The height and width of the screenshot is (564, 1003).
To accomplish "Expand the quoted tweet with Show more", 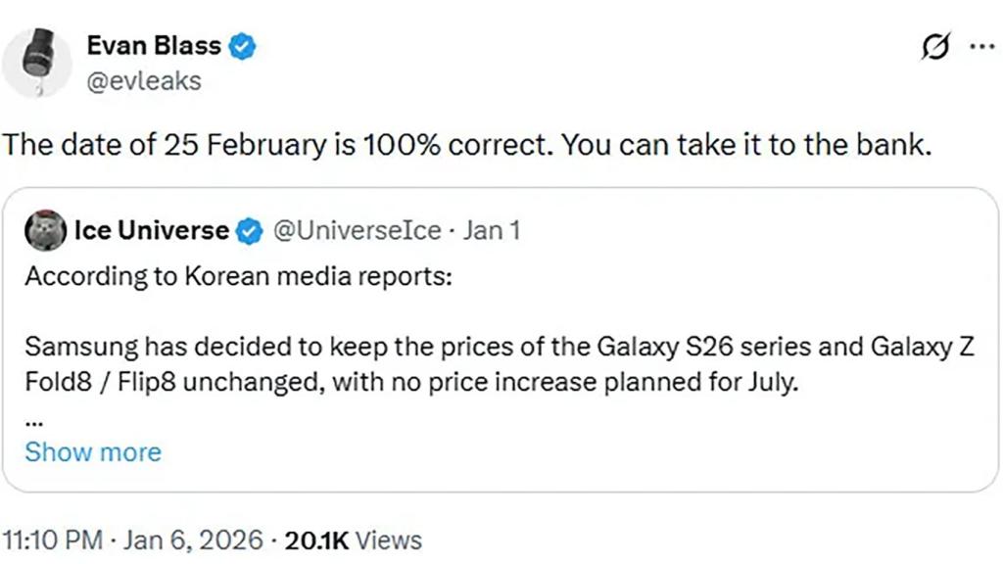I will [93, 451].
